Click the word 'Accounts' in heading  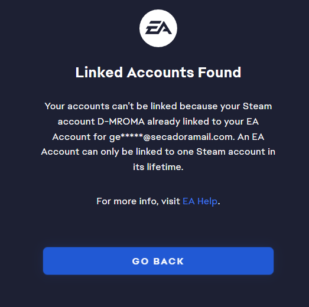(x=161, y=72)
